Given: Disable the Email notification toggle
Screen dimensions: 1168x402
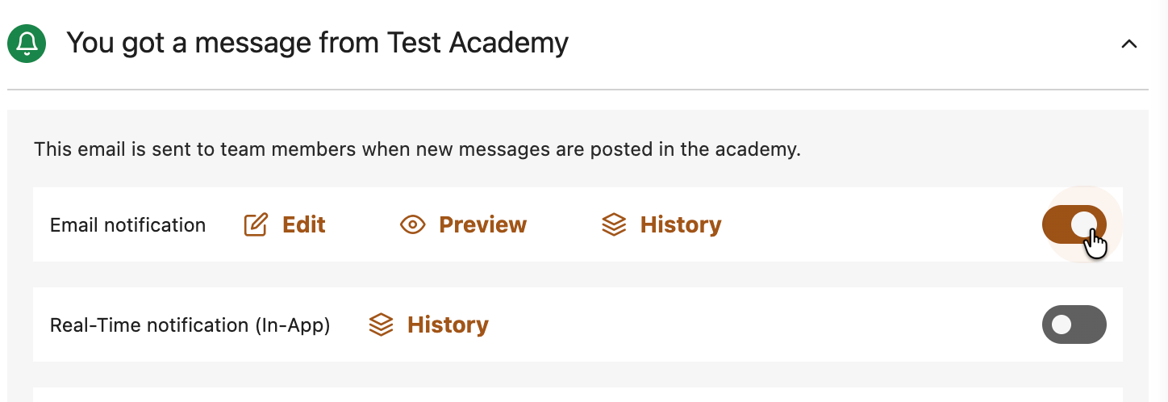Looking at the screenshot, I should click(x=1074, y=224).
